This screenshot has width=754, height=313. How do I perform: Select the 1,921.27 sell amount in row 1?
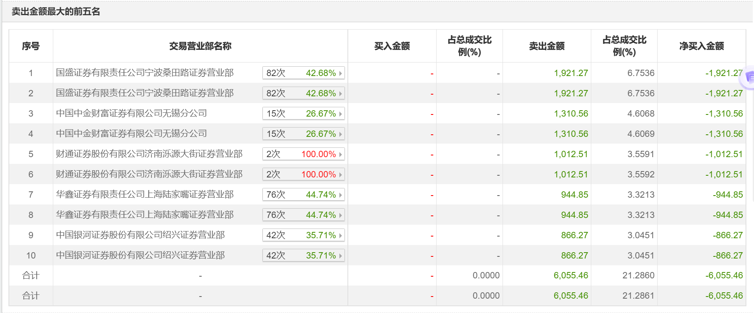(571, 73)
